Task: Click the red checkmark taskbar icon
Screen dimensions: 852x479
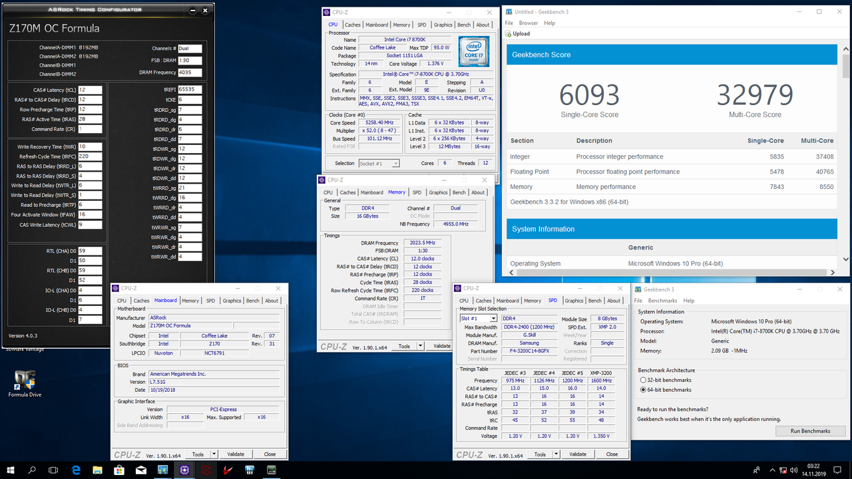Action: [x=228, y=470]
